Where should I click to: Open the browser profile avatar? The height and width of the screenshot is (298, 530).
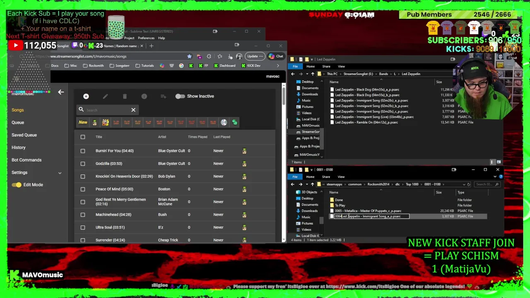[239, 56]
